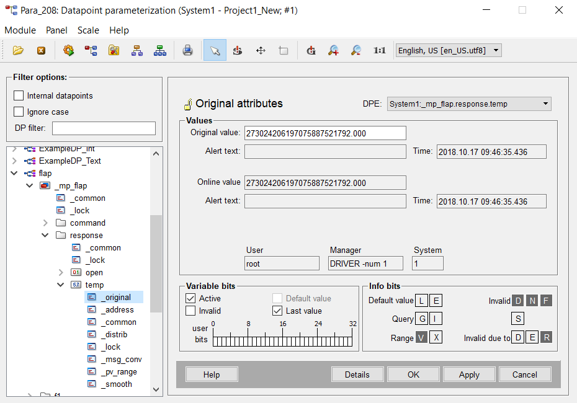Click the orange close panel icon
Screen dimensions: 577x403
41,50
